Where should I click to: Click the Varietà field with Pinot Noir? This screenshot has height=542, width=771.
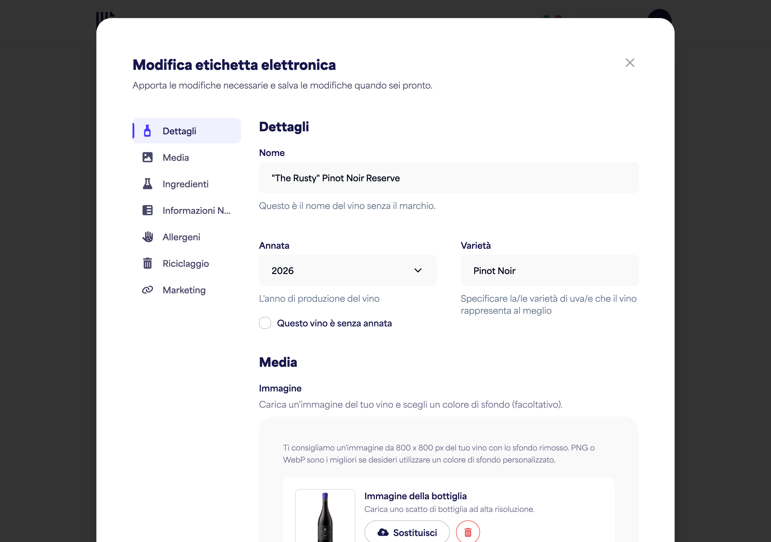(x=549, y=270)
